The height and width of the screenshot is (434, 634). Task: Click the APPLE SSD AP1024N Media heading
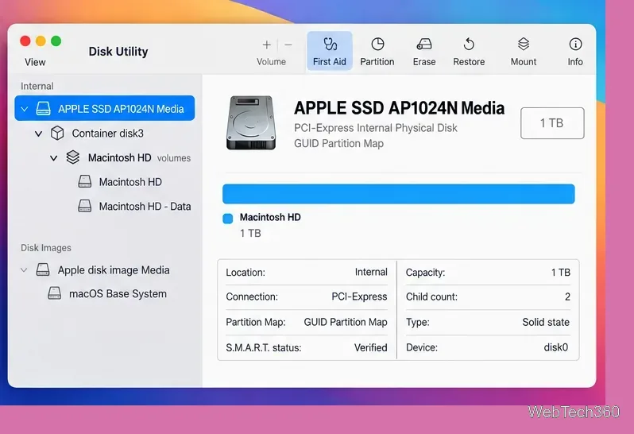(399, 108)
